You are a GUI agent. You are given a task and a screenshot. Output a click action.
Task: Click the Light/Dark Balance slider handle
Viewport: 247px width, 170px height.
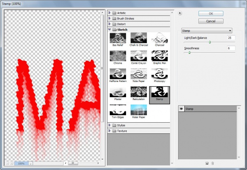pos(210,42)
